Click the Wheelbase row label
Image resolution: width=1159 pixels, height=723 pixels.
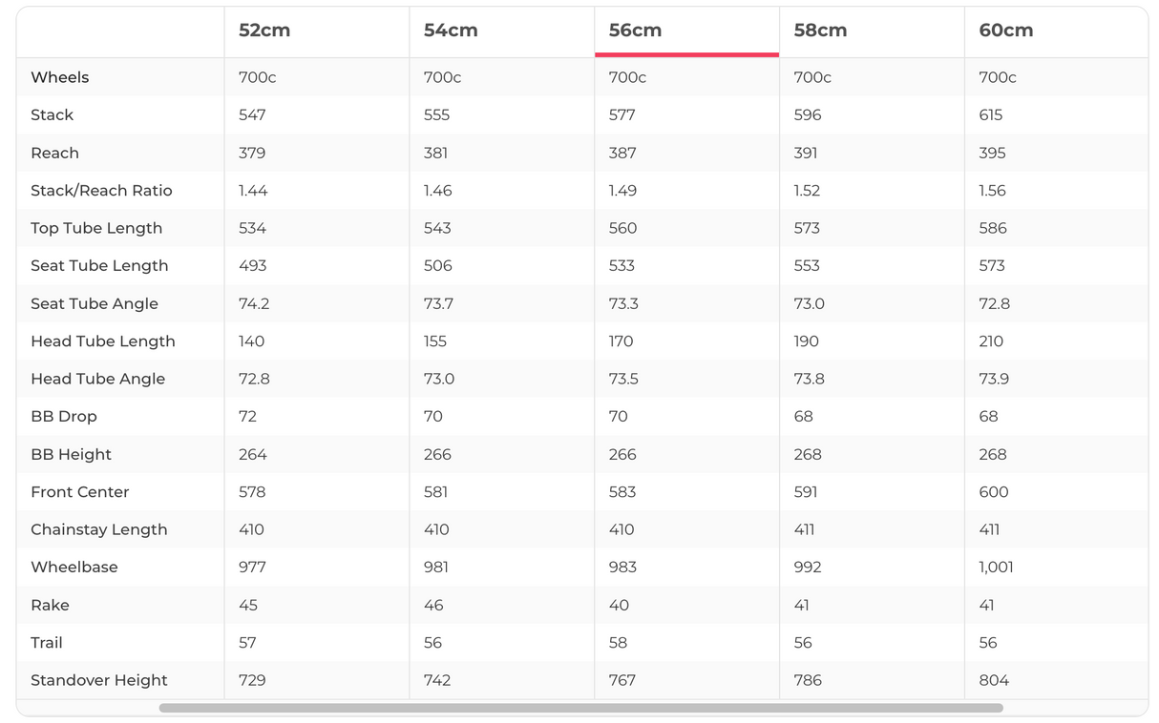74,567
